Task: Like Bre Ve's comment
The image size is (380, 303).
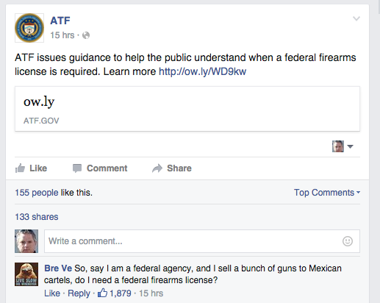Action: pos(52,293)
